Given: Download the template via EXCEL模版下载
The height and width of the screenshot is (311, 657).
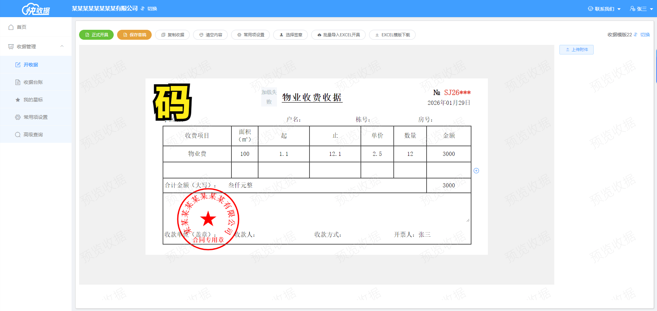Looking at the screenshot, I should pos(392,35).
